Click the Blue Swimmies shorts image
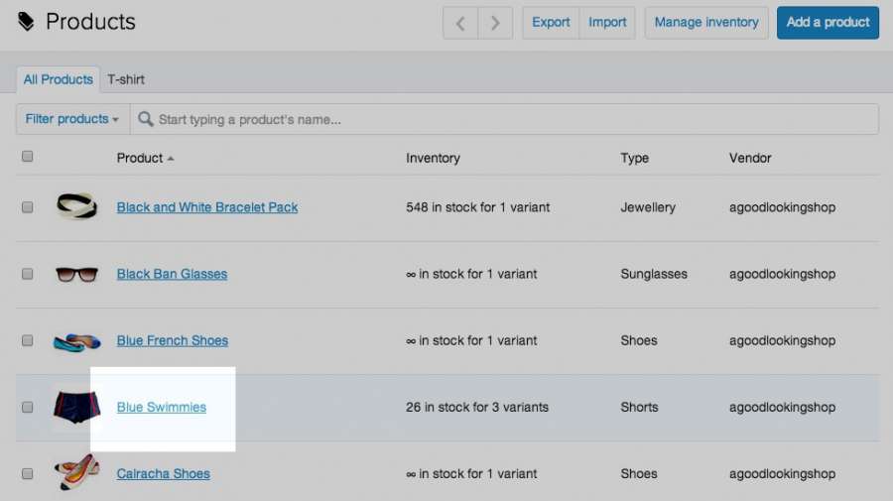Screen dimensions: 893x501 76,407
